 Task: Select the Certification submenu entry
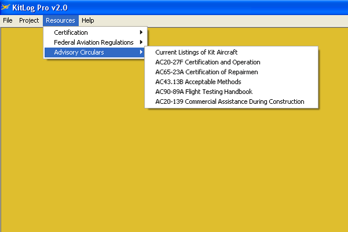[x=71, y=32]
